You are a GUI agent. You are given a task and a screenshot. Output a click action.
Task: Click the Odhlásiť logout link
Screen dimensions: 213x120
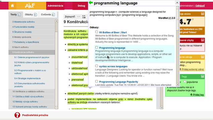pyautogui.click(x=200, y=6)
